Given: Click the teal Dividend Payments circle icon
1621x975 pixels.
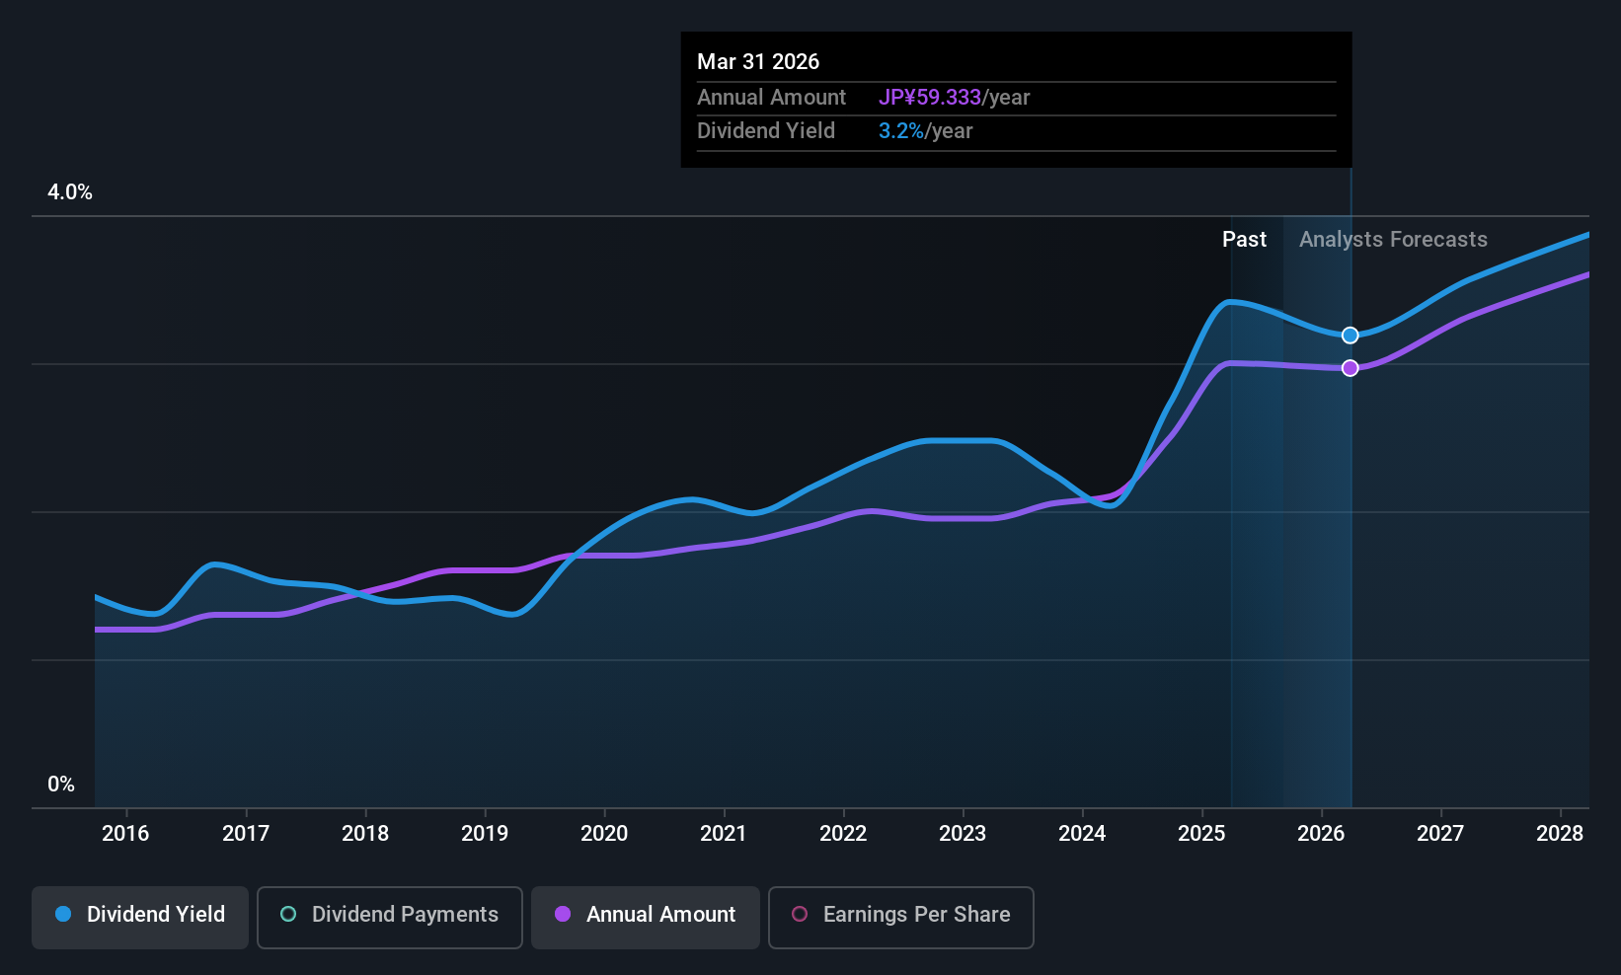Looking at the screenshot, I should point(288,914).
